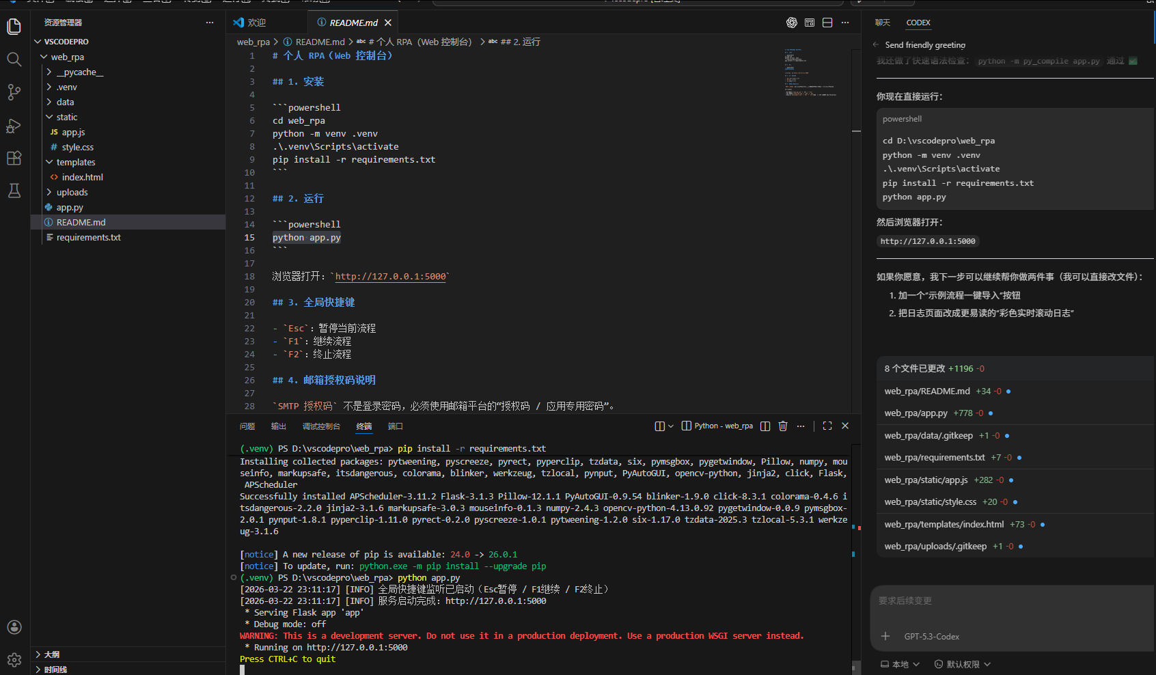
Task: Click the Codex http://127.0.0.1:5000 code chip
Action: click(928, 241)
